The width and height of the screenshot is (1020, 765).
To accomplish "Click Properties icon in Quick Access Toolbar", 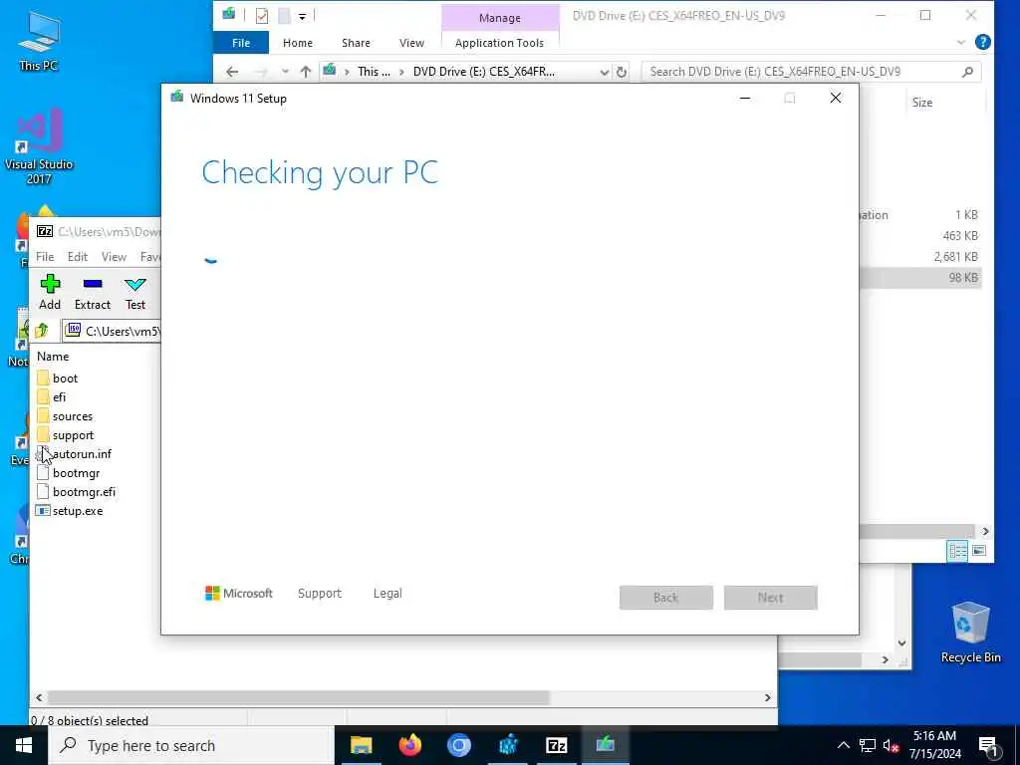I will pos(262,16).
